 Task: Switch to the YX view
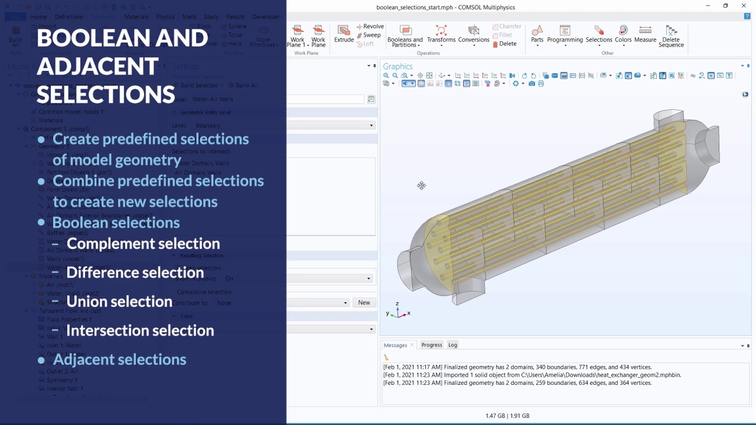tap(485, 76)
